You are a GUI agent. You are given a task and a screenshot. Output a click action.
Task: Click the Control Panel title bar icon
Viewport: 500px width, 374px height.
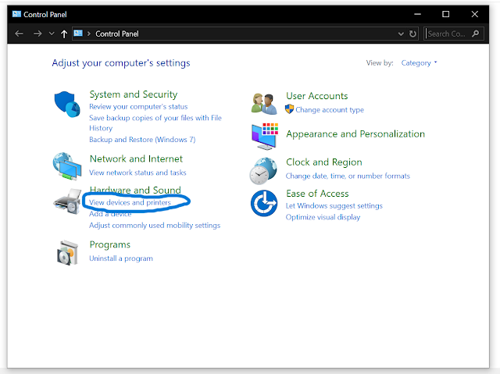click(16, 14)
